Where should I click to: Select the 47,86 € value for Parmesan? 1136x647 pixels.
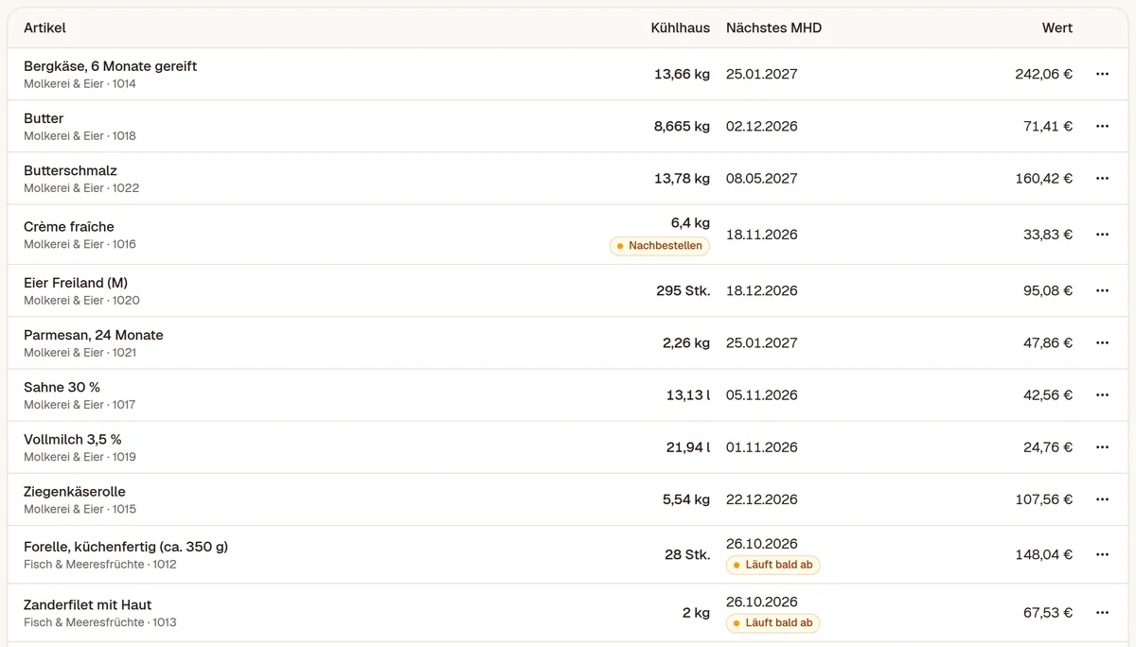point(1048,342)
